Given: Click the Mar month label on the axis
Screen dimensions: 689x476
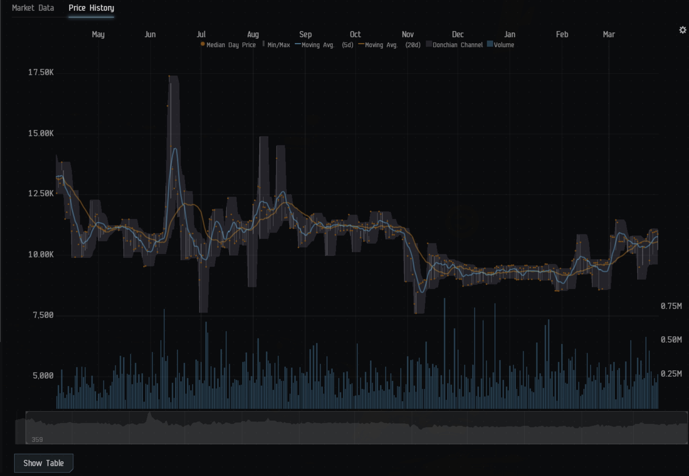Looking at the screenshot, I should pos(609,35).
